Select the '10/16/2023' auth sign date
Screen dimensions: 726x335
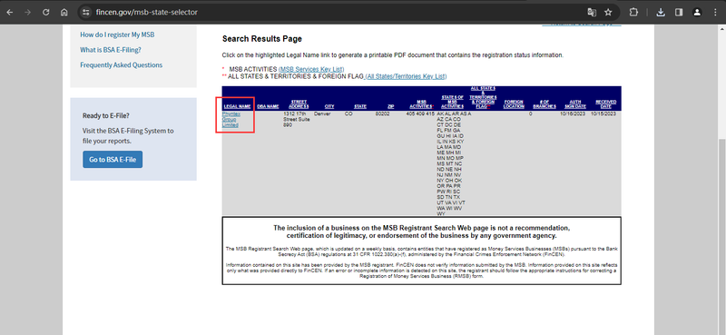pyautogui.click(x=573, y=113)
